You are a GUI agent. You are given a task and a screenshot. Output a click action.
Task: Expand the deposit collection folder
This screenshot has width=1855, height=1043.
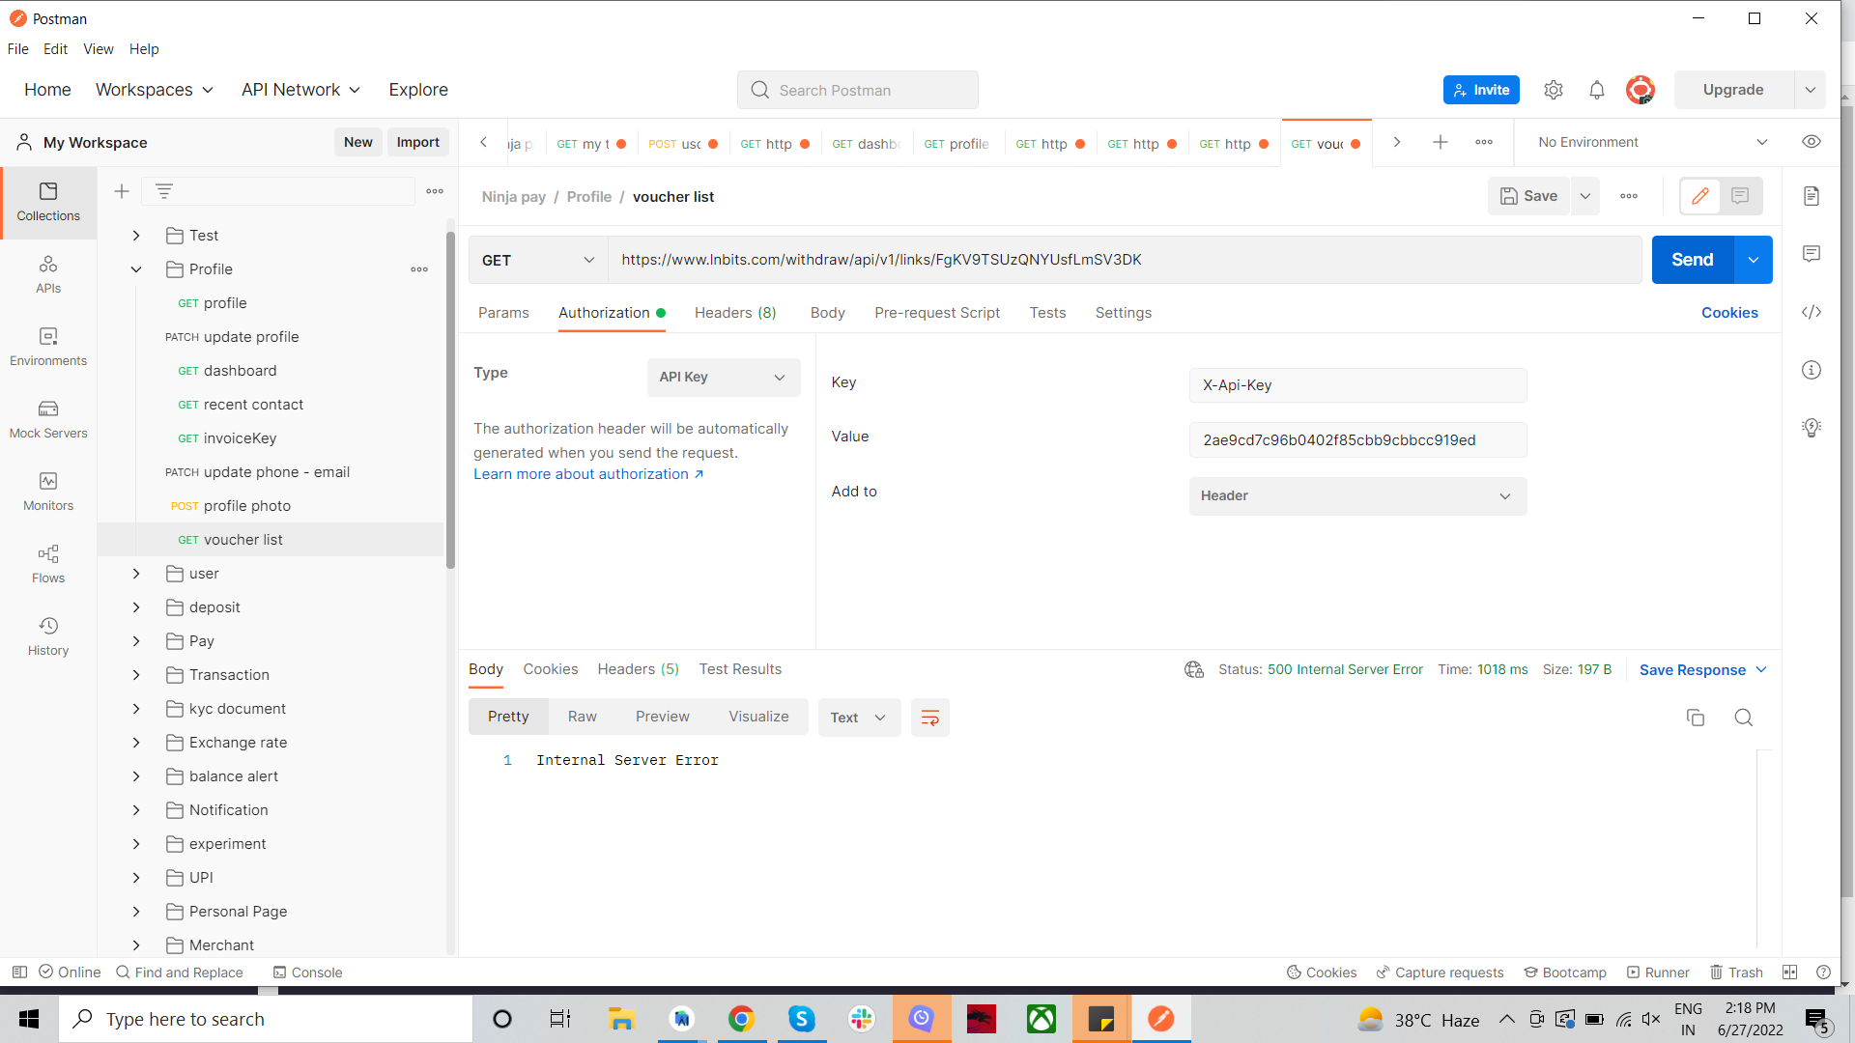pyautogui.click(x=136, y=607)
